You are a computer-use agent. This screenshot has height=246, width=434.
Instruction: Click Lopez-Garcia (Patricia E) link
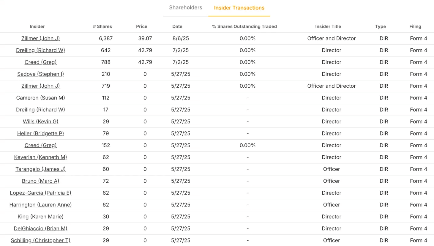pos(40,193)
